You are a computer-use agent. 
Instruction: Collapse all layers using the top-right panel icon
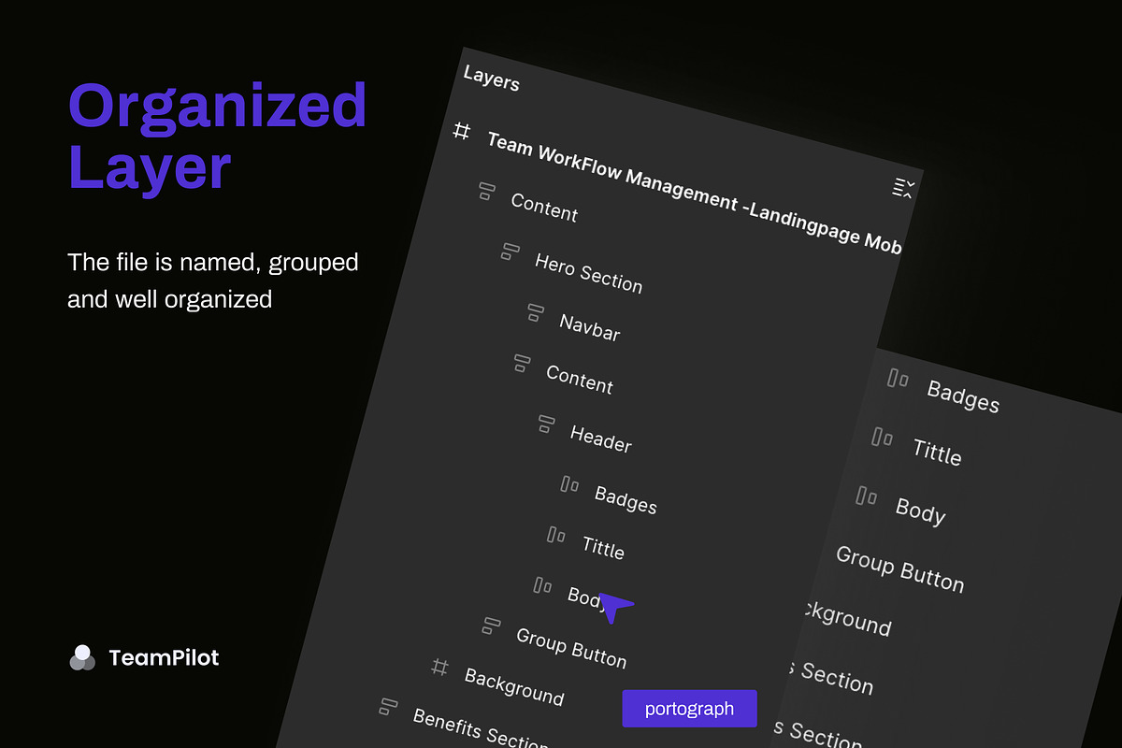point(902,188)
